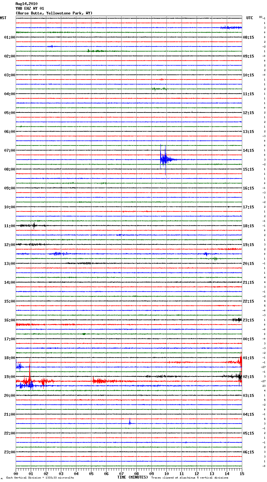Click the '09:00' MST time label
Viewport: 267px width, 482px height.
10,188
